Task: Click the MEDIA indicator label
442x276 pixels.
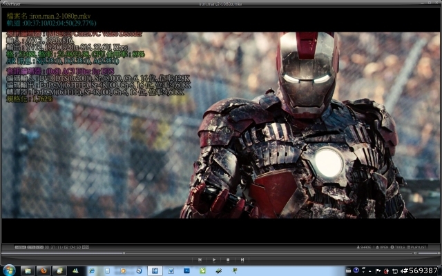Action: [20, 247]
